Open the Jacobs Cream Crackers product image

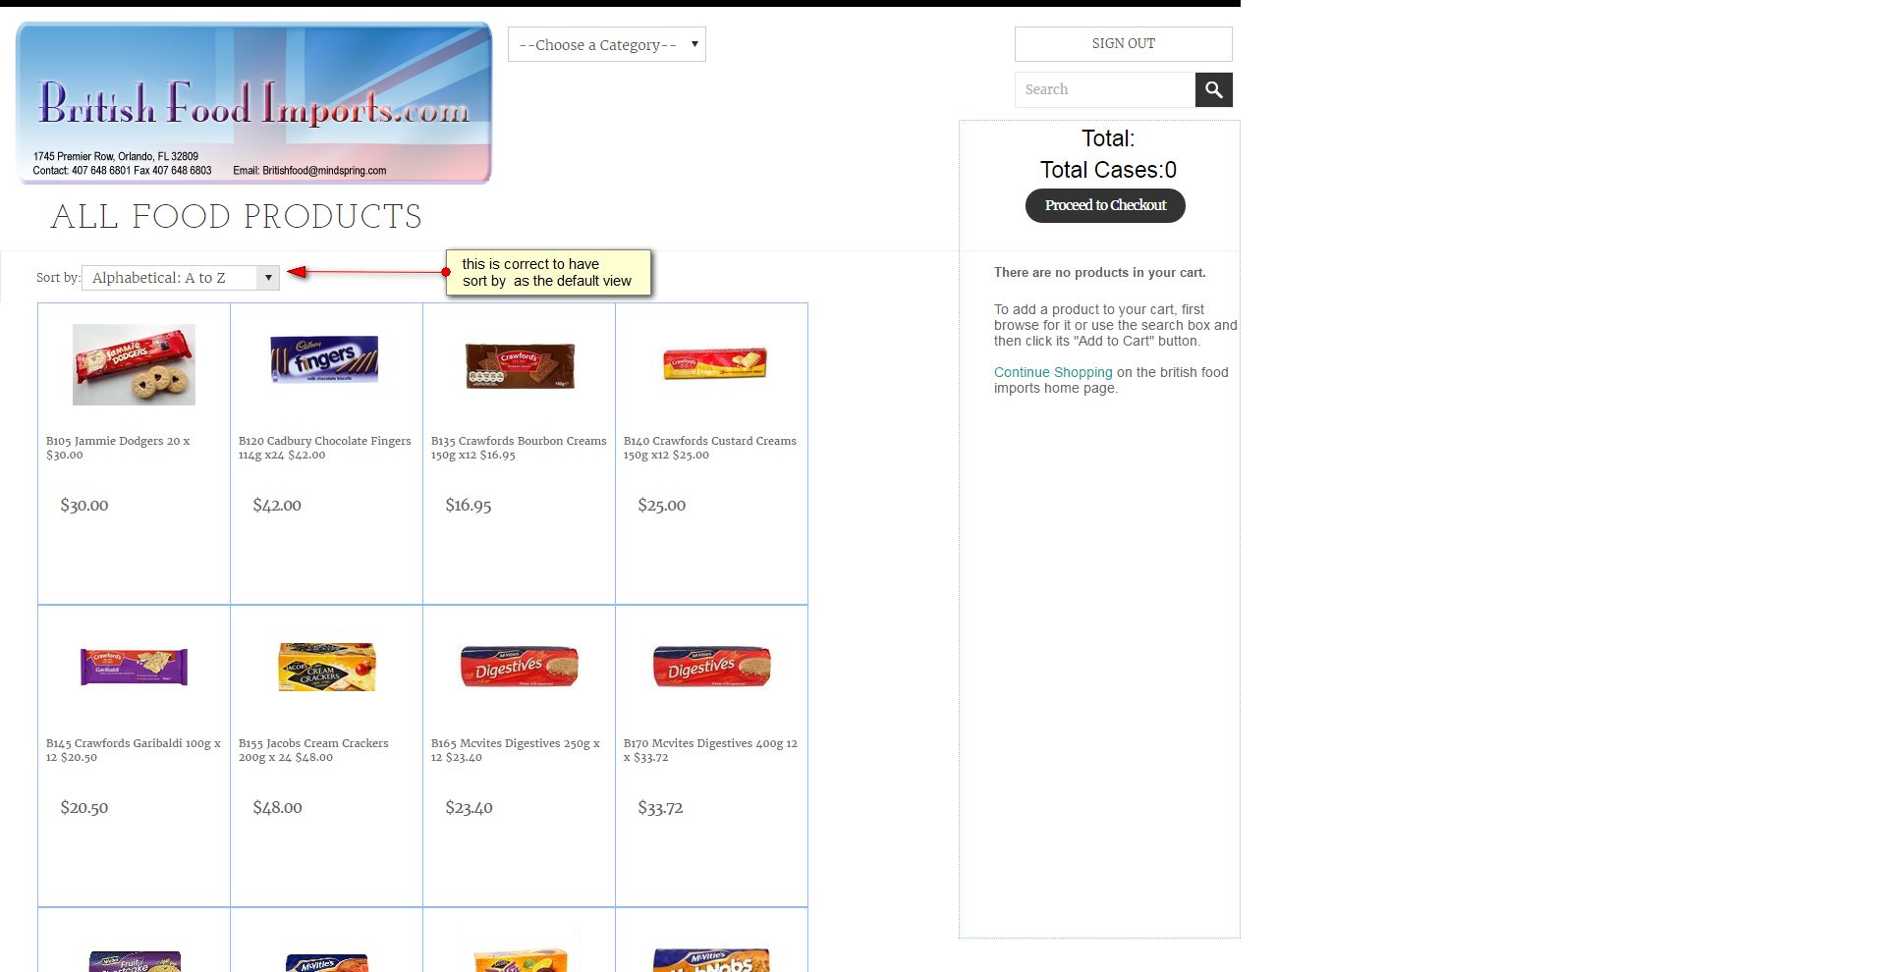327,668
